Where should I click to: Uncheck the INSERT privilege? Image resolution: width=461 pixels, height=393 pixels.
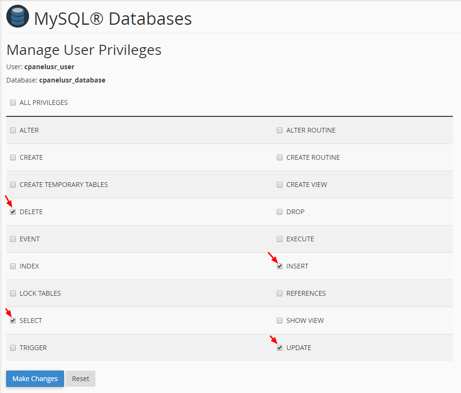point(280,266)
